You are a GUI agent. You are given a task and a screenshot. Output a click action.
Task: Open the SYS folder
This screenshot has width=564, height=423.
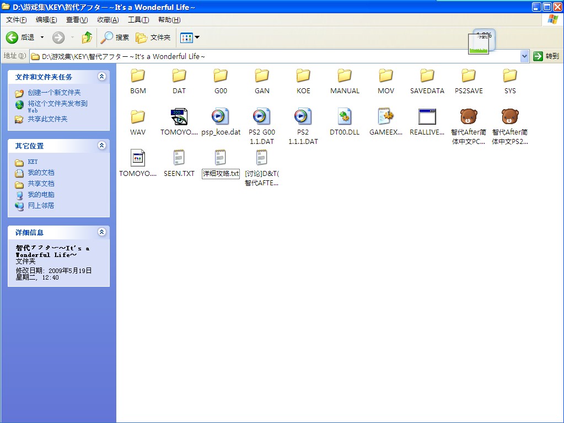pos(510,82)
